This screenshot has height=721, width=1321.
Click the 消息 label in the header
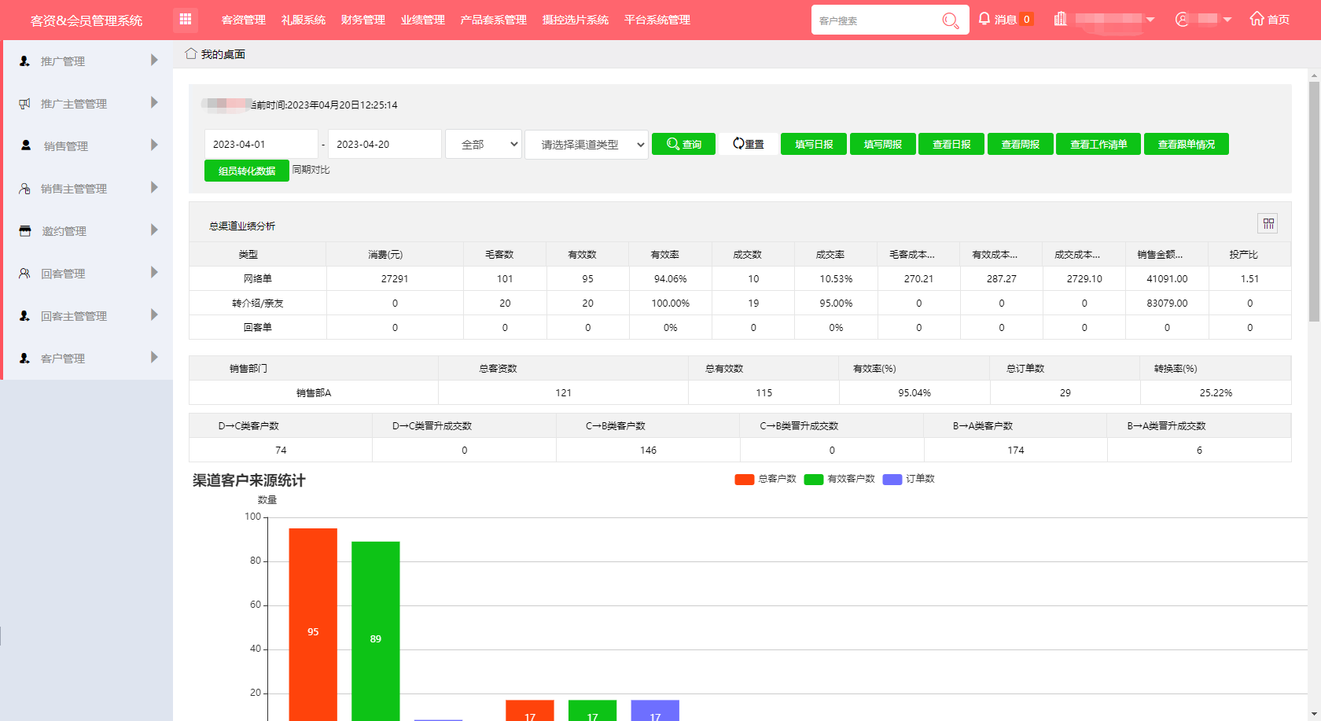coord(1006,20)
